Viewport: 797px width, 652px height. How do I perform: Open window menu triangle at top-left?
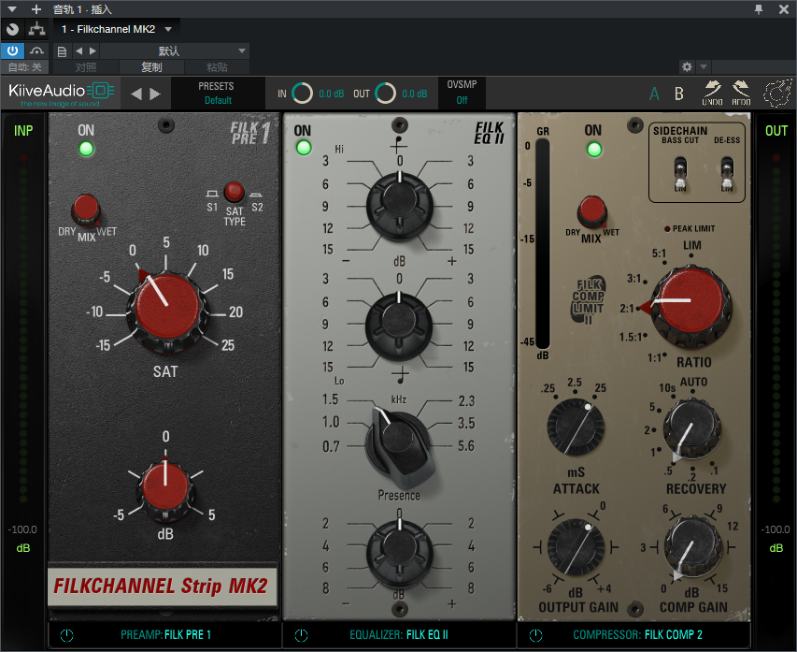click(x=12, y=9)
